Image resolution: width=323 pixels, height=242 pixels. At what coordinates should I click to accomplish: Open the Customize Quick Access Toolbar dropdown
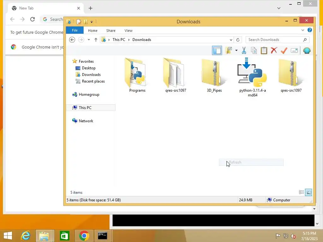click(92, 22)
